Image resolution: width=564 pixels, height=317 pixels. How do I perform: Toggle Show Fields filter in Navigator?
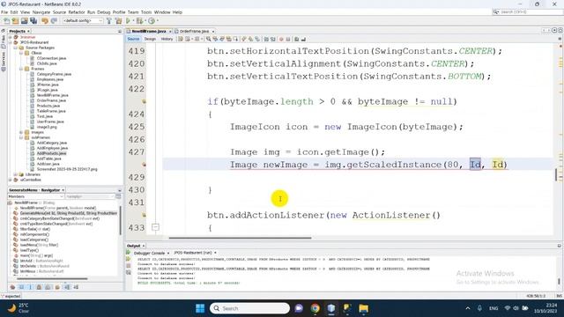[x=21, y=287]
